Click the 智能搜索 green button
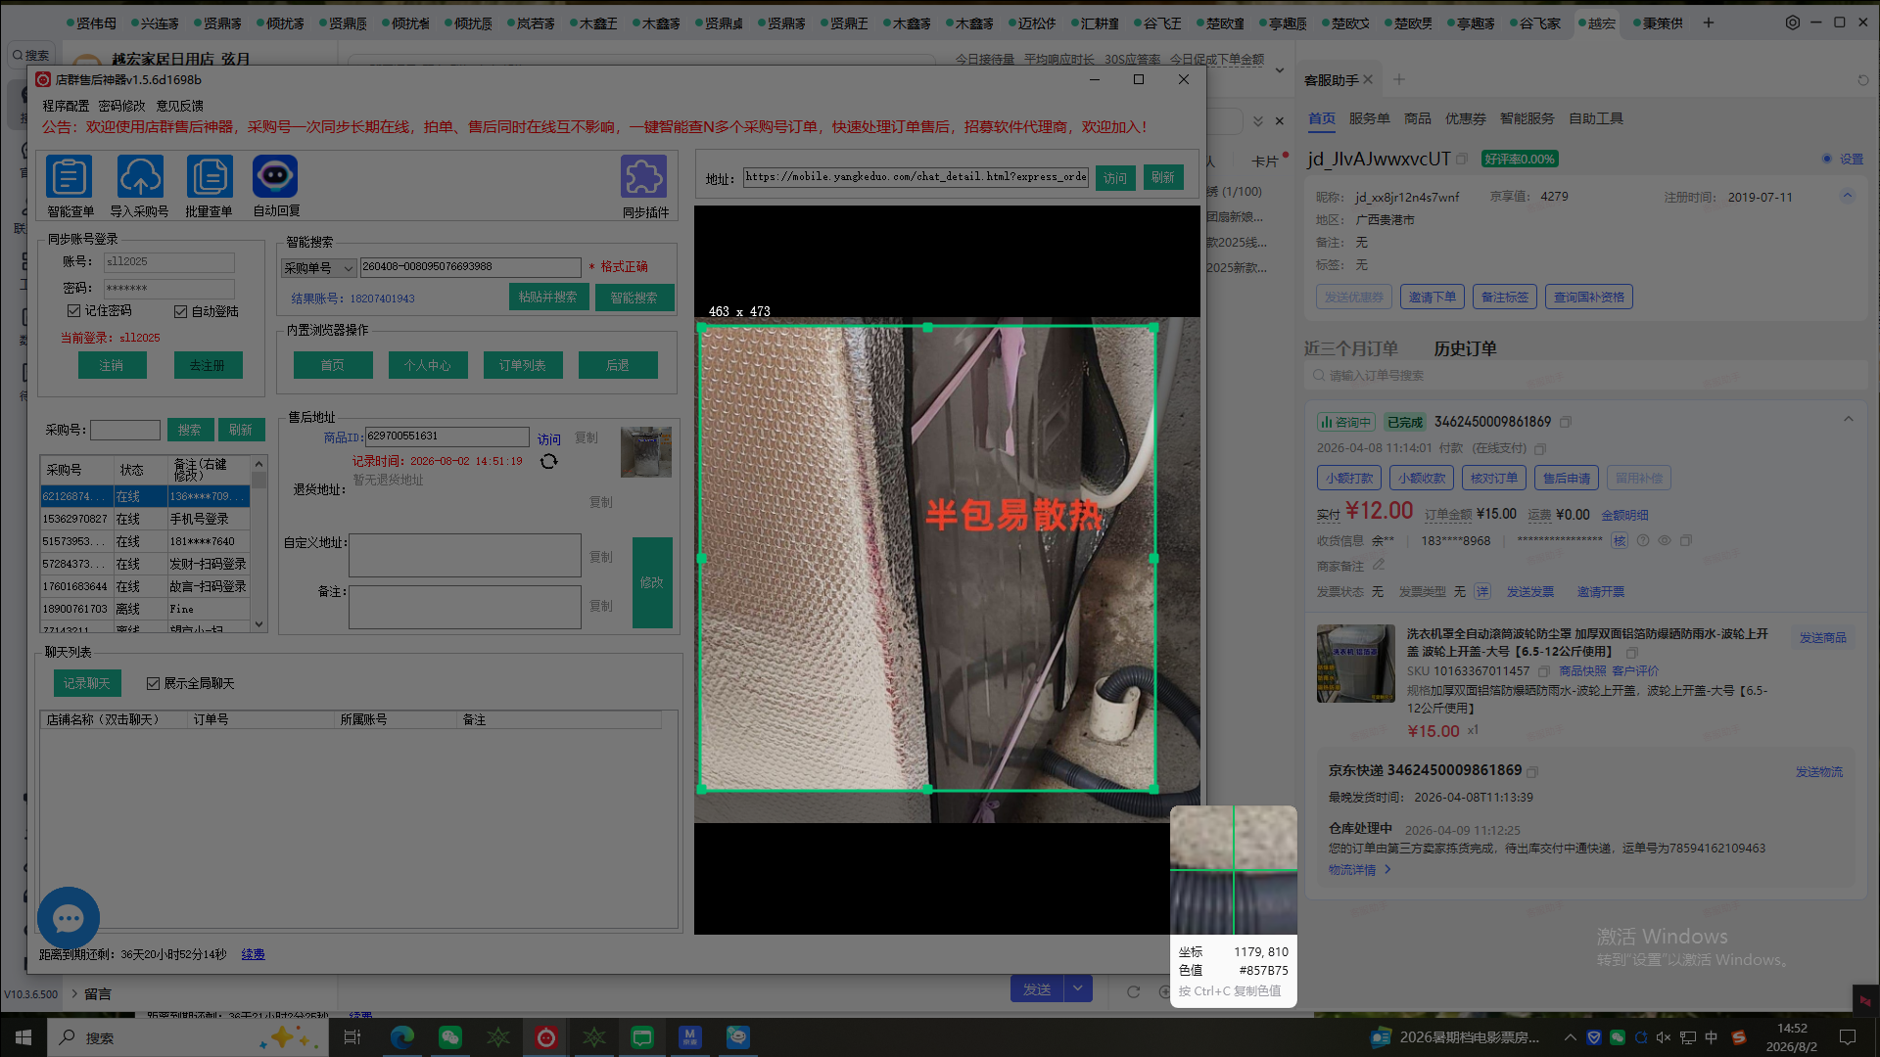This screenshot has height=1057, width=1880. click(x=634, y=298)
